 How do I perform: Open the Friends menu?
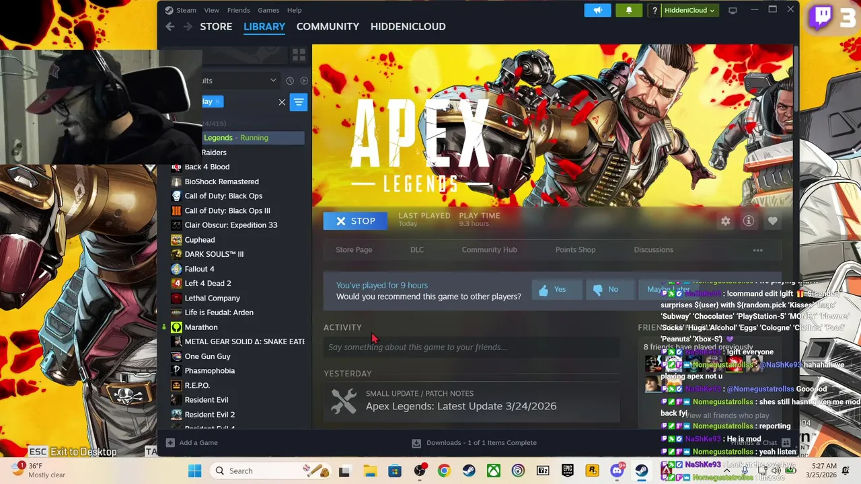tap(238, 10)
